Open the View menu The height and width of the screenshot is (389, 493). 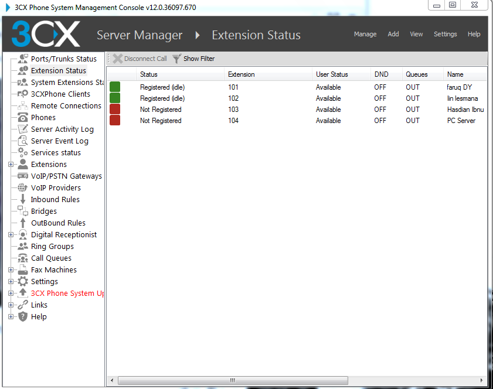click(416, 34)
